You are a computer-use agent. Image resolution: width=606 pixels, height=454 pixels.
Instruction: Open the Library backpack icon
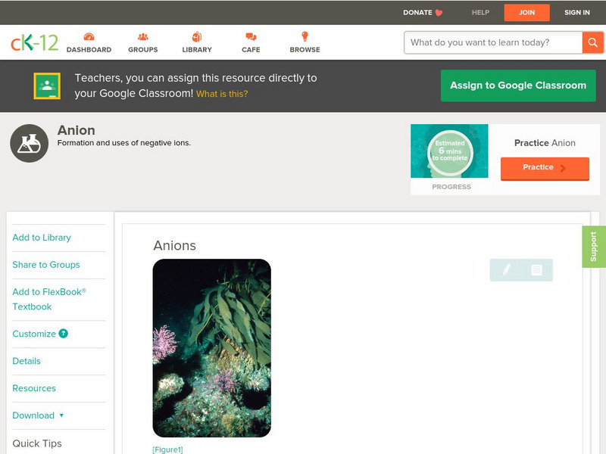pos(197,36)
